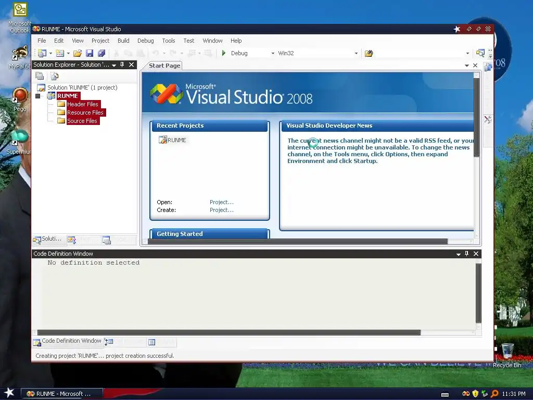Open the Solution Explorer window position dropdown
The image size is (533, 400).
coord(114,65)
